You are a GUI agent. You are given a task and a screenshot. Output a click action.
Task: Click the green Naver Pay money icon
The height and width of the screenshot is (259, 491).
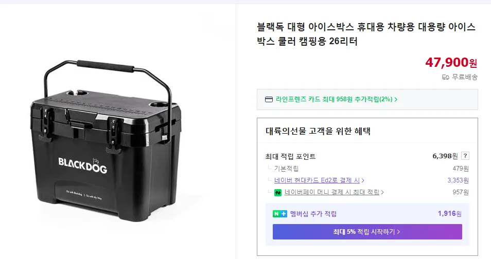click(x=278, y=192)
